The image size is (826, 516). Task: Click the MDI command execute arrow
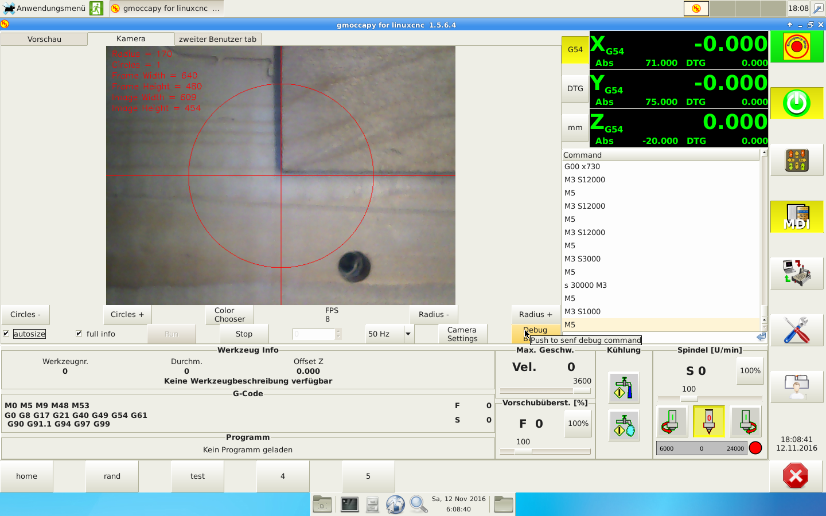(761, 337)
